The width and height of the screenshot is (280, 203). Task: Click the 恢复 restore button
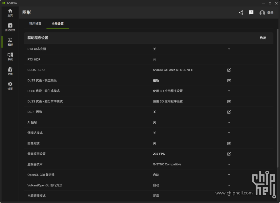[x=263, y=37]
